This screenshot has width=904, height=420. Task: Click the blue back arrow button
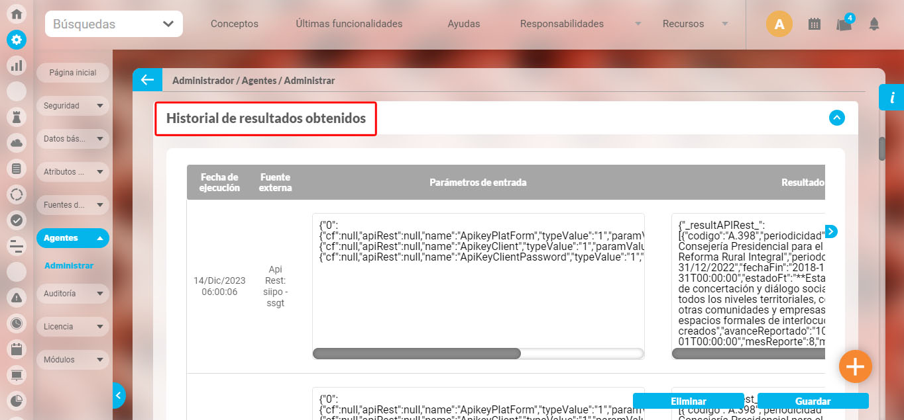(x=147, y=80)
